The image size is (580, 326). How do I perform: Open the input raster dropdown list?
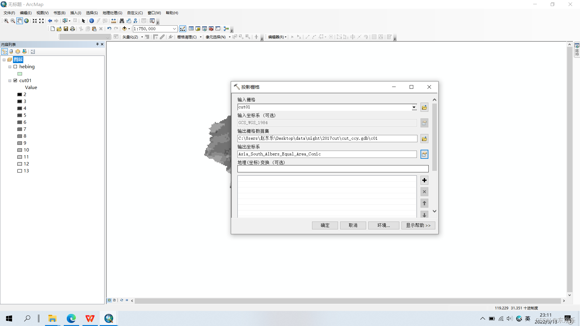tap(414, 107)
